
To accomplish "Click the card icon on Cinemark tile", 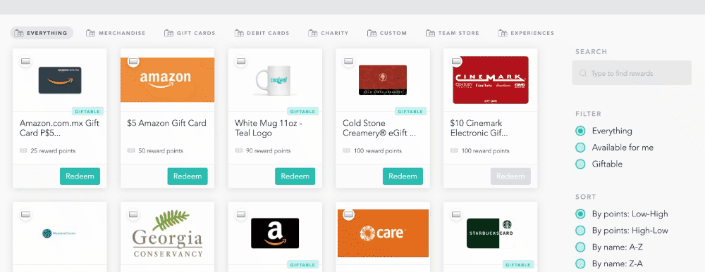I will point(456,61).
